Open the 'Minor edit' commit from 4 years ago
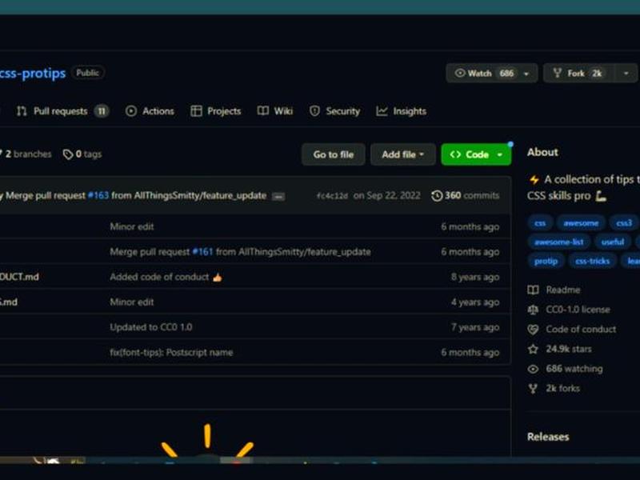Viewport: 640px width, 480px height. (x=132, y=302)
